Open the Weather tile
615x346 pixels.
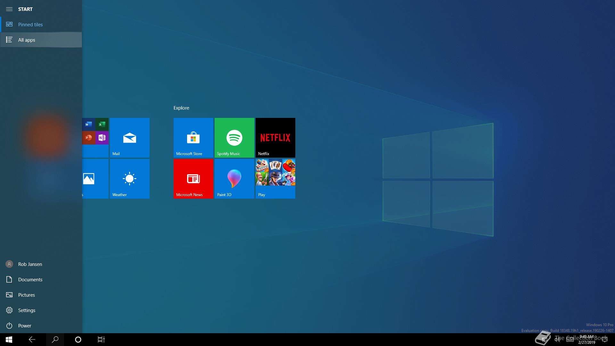point(130,179)
